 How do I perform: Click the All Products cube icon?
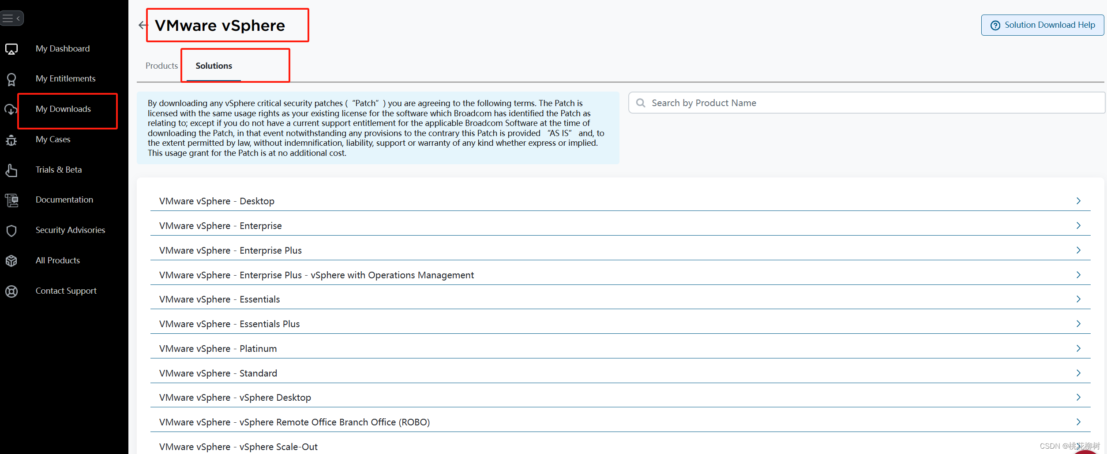pyautogui.click(x=11, y=261)
